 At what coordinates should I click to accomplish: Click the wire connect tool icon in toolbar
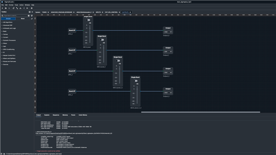pos(17,8)
